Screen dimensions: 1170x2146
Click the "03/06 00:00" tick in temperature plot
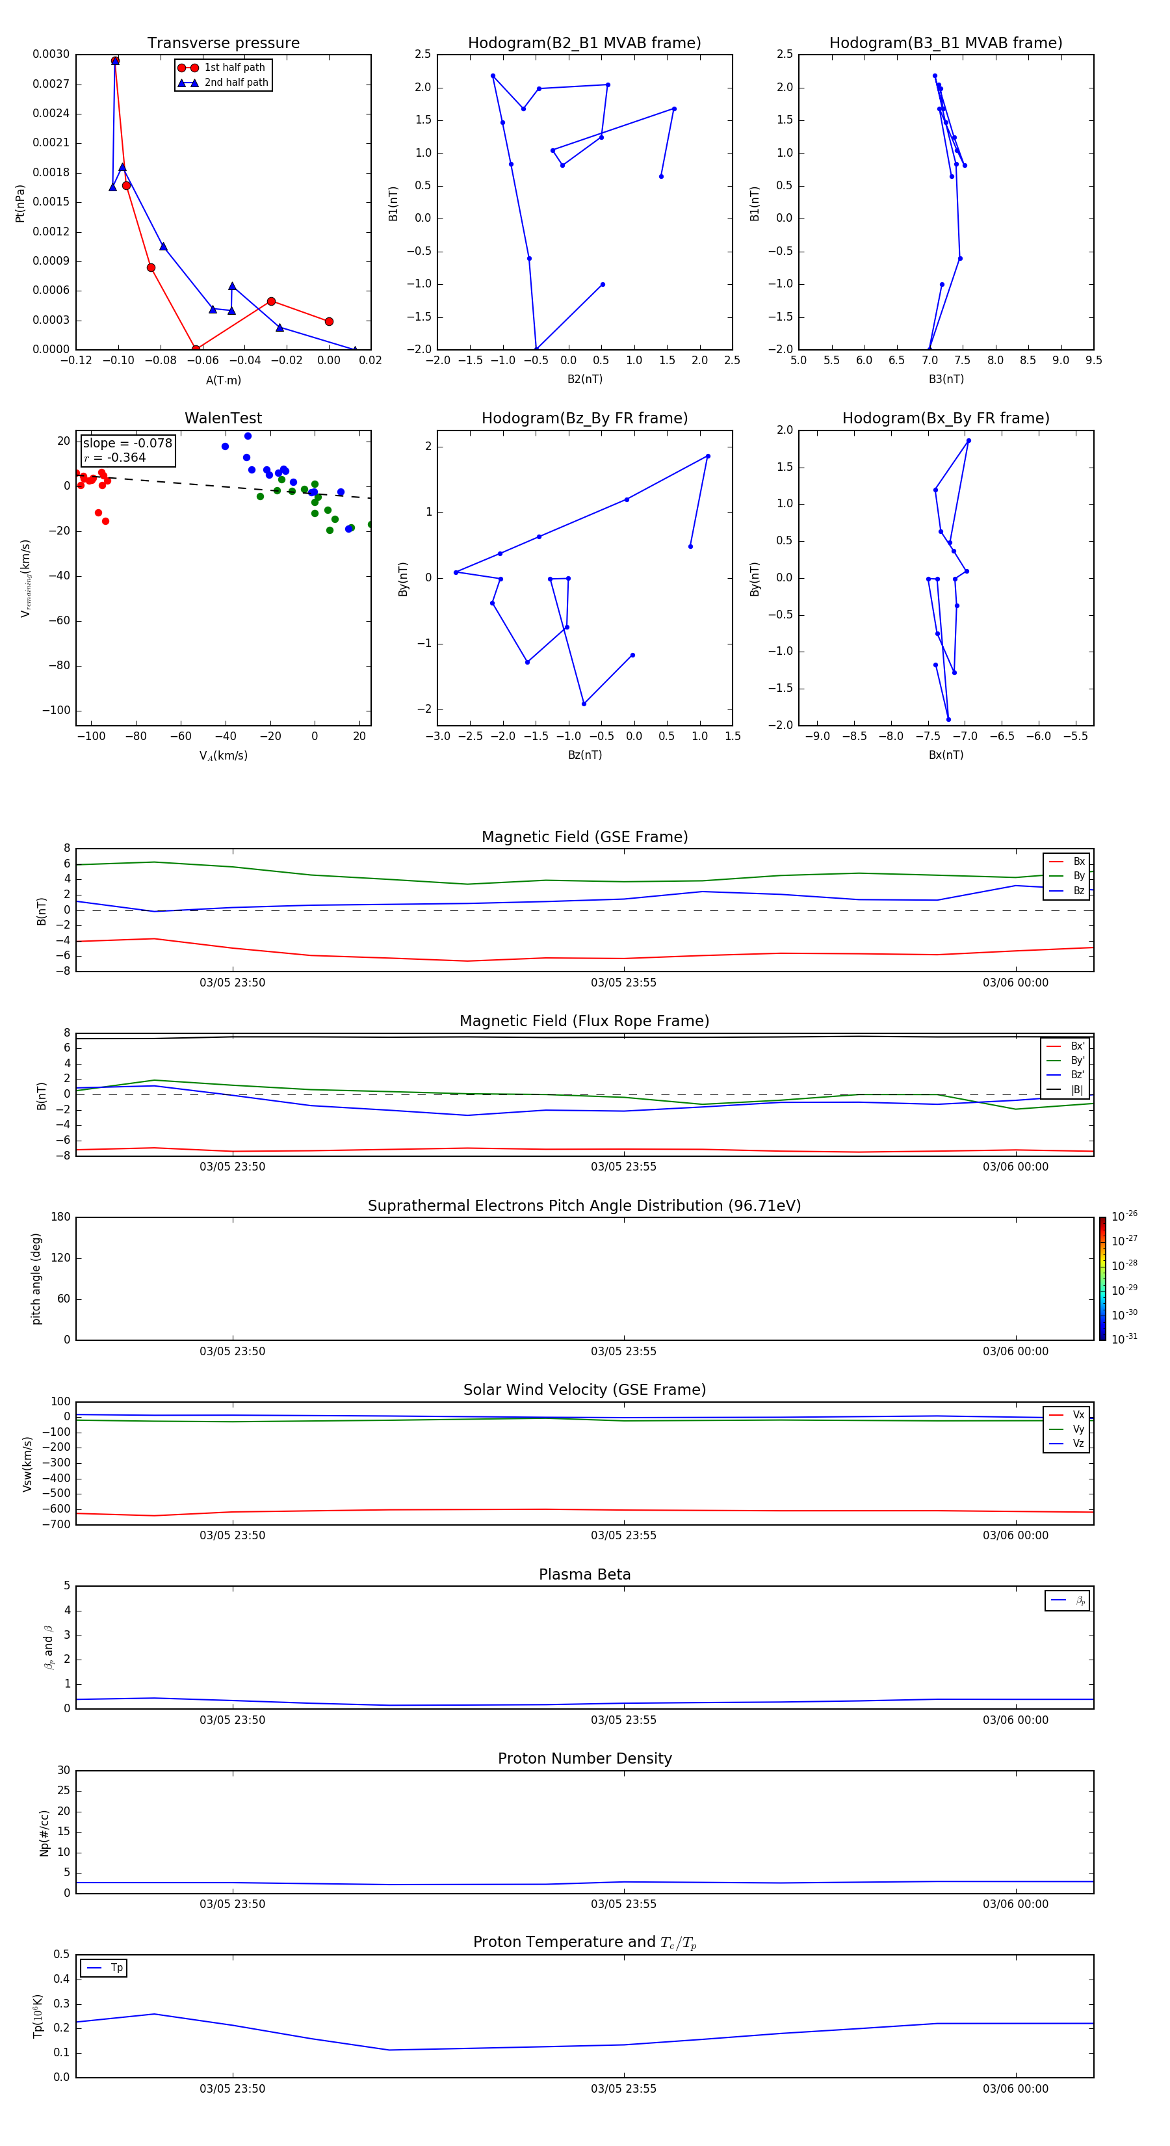[x=1015, y=2089]
